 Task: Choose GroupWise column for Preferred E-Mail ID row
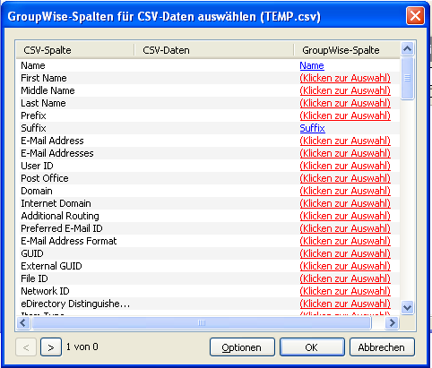click(345, 228)
